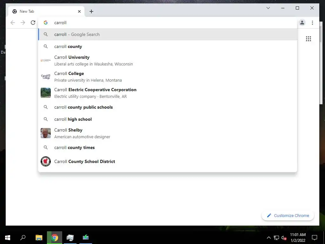Open Chrome's three-dot menu
Image resolution: width=325 pixels, height=244 pixels.
pos(312,23)
